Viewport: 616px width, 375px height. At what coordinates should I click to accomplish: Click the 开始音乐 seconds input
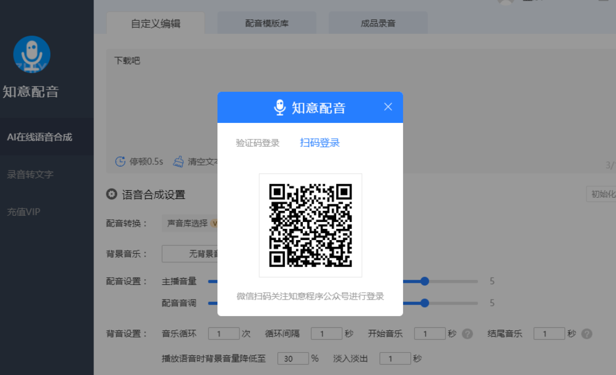click(430, 334)
